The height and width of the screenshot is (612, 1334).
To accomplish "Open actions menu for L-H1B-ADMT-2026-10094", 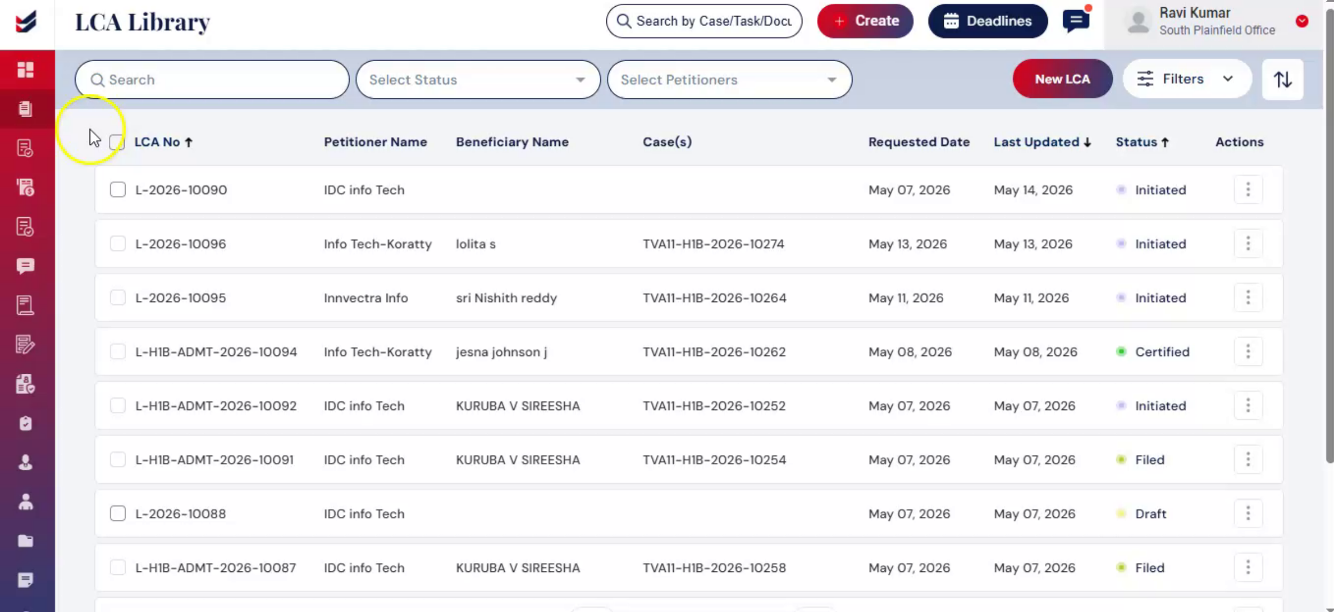I will 1248,352.
